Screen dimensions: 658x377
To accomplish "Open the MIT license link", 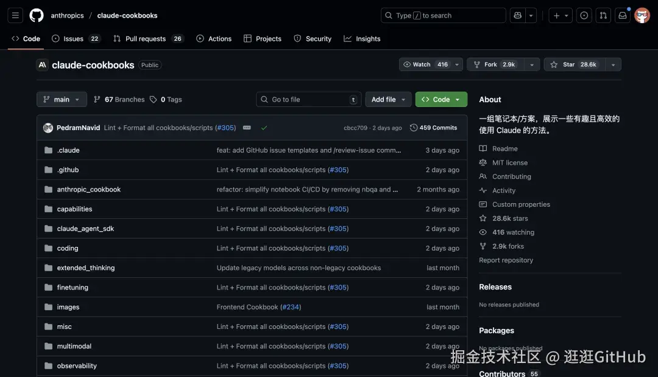I will click(x=504, y=162).
